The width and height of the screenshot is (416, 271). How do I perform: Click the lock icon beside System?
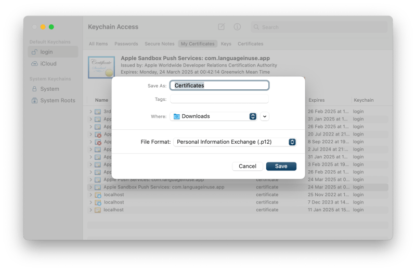click(34, 89)
